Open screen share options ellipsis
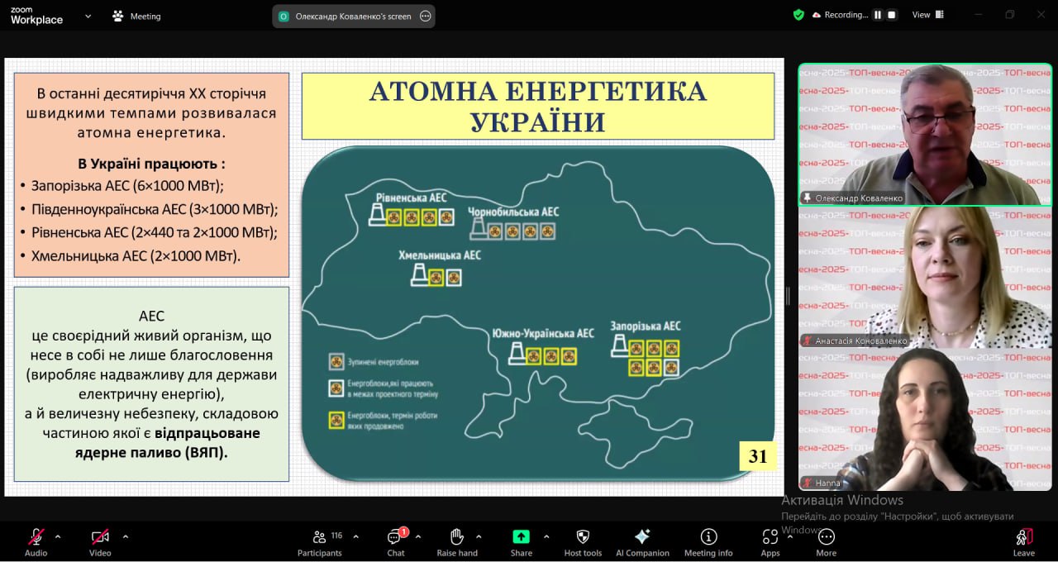The image size is (1058, 562). click(426, 16)
